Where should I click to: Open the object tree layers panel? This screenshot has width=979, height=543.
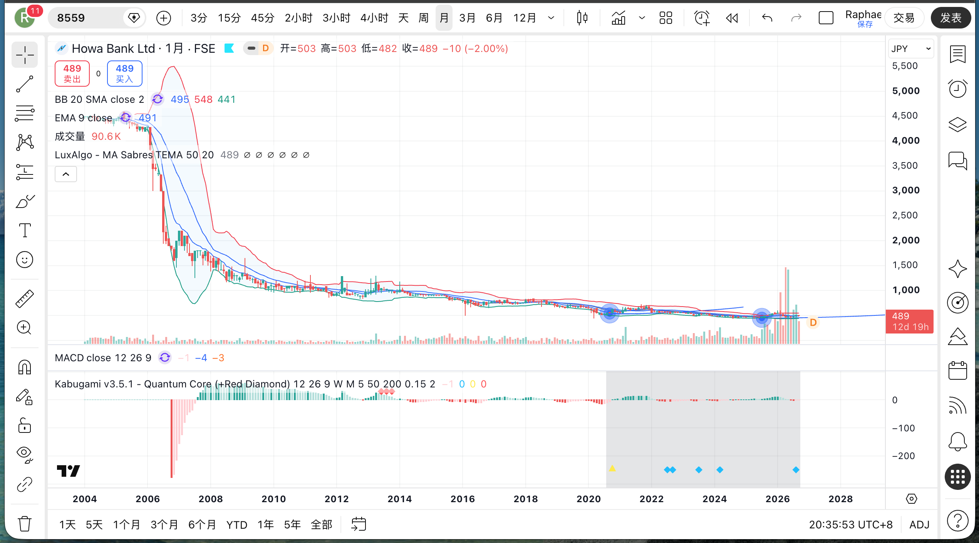point(957,124)
